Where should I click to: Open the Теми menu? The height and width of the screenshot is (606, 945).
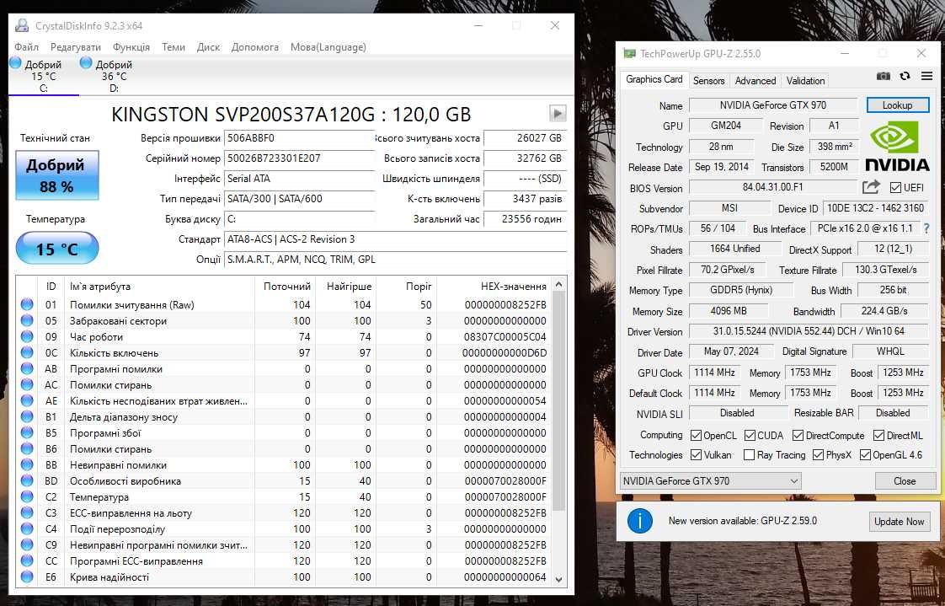(174, 47)
